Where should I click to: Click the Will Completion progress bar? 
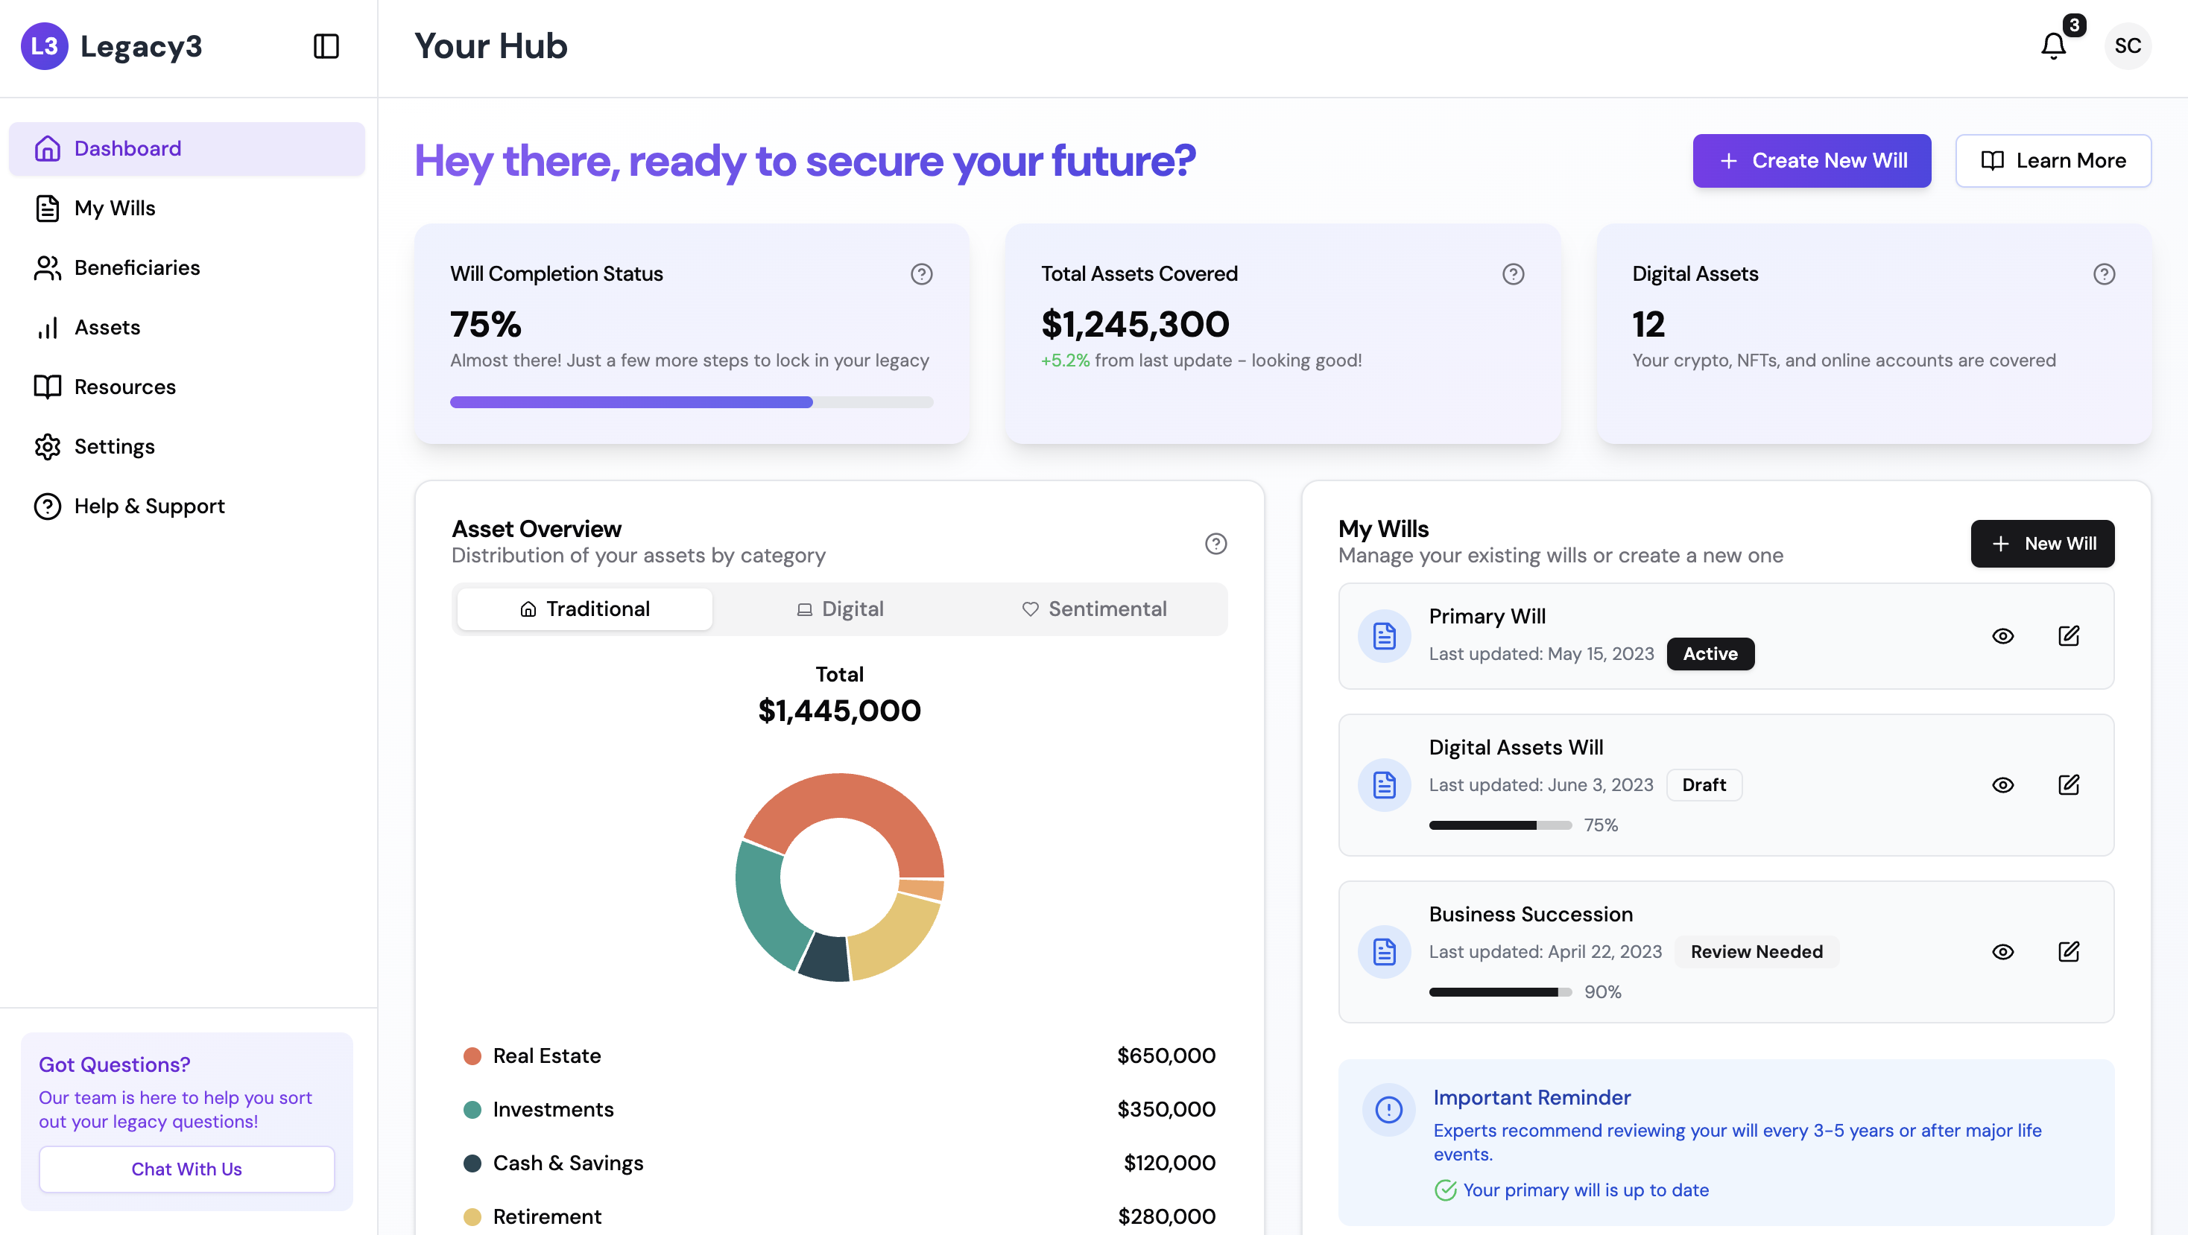(x=691, y=402)
